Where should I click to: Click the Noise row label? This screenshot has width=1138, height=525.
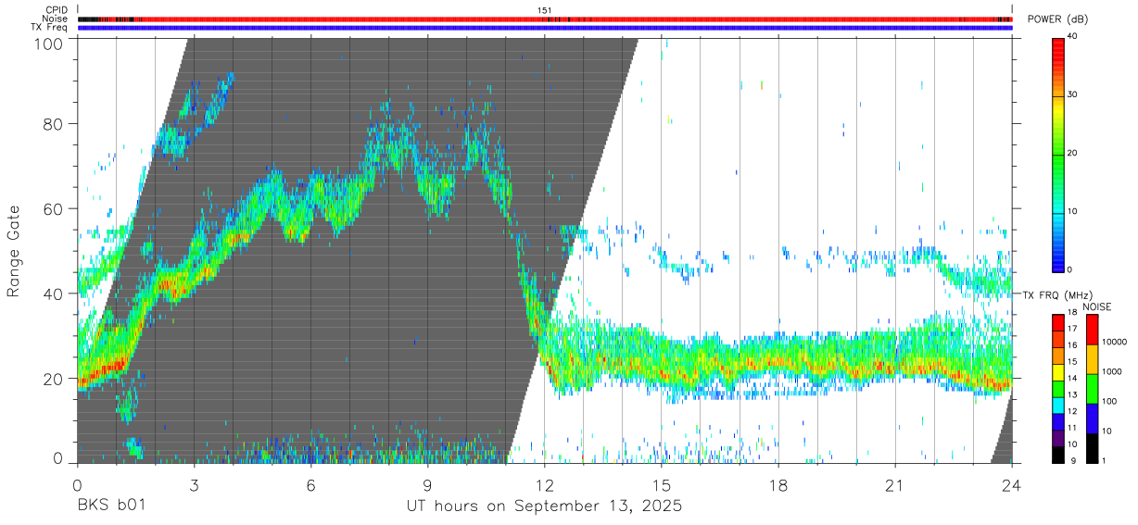click(56, 19)
